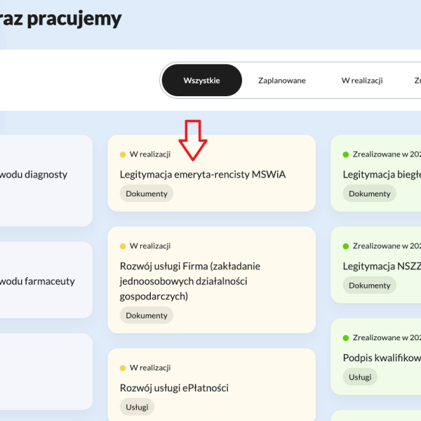
Task: Open the Legitymacja NSZZ card
Action: click(376, 265)
